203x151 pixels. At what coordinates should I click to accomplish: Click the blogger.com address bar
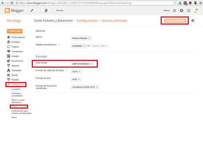(x=96, y=3)
